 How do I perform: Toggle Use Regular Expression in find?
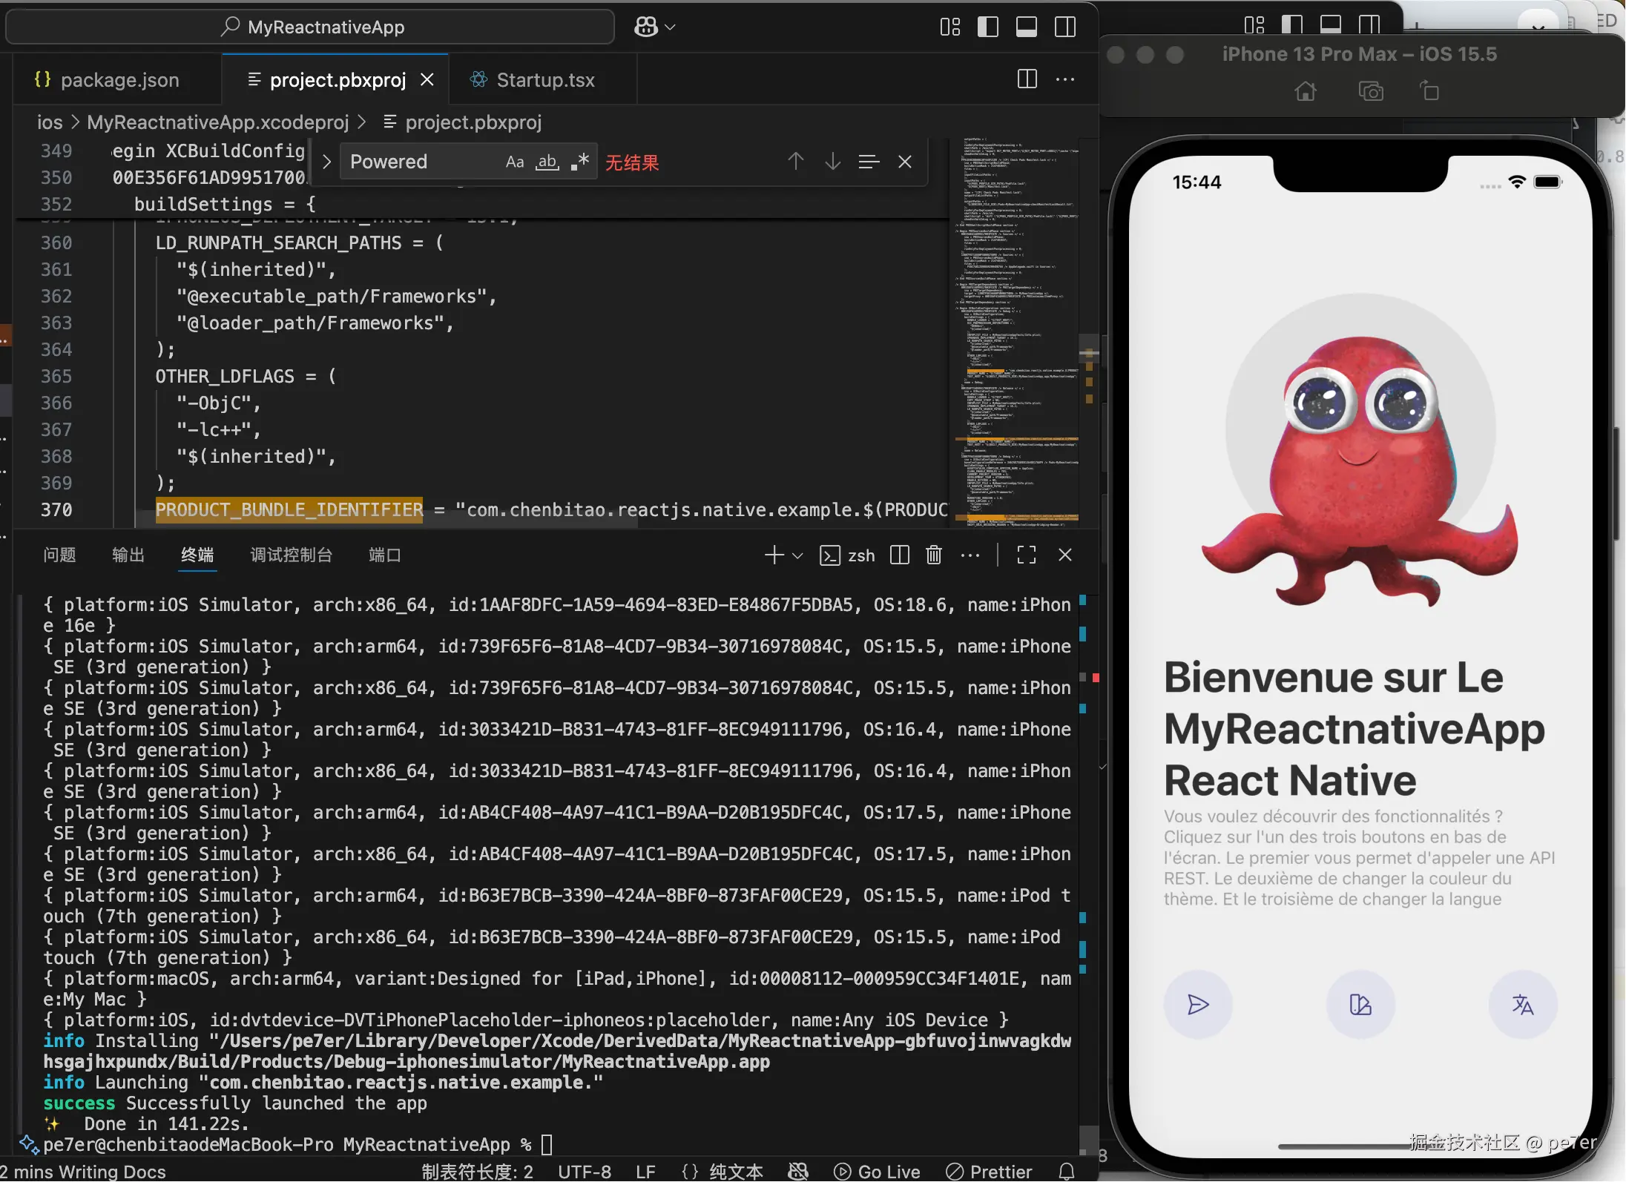point(580,162)
